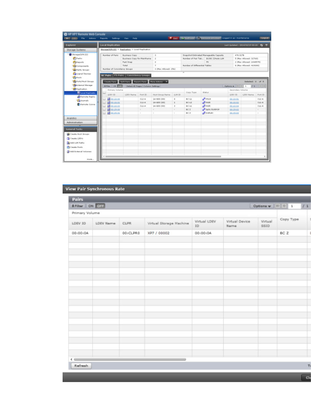Viewport: 311px width, 414px height.
Task: Open the View menu
Action: click(126, 38)
